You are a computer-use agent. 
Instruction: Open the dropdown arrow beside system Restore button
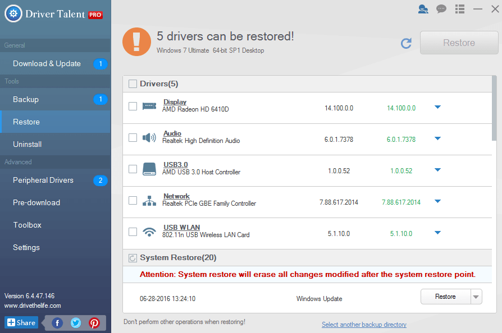(476, 297)
